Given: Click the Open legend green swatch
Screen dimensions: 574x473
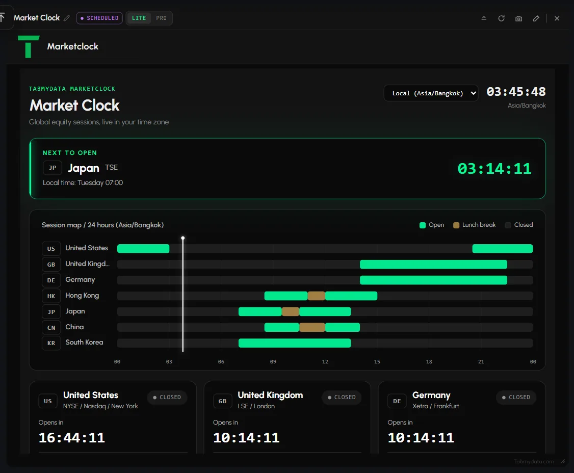Looking at the screenshot, I should [x=423, y=225].
